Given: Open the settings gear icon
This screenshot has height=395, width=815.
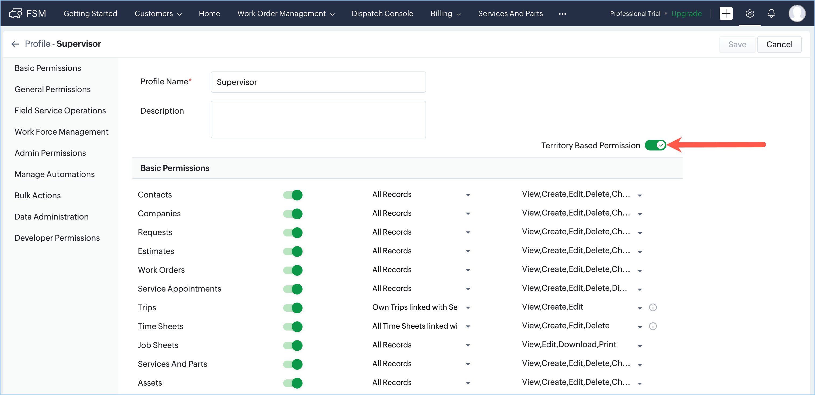Looking at the screenshot, I should tap(750, 13).
